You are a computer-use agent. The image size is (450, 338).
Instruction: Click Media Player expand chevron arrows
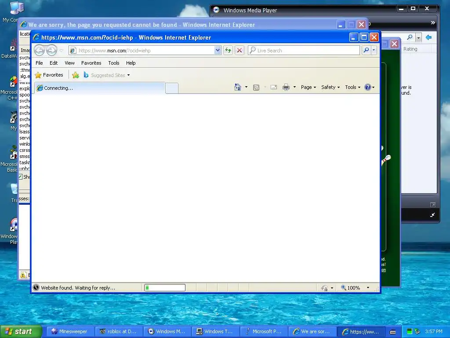click(433, 23)
